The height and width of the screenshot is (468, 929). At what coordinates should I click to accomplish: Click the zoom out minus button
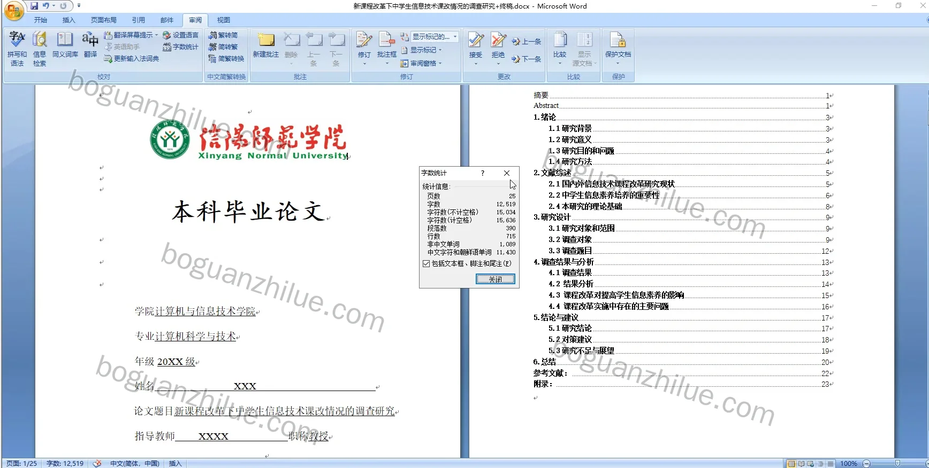pos(866,464)
